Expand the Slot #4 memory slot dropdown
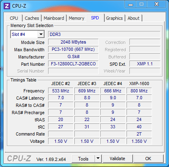The height and width of the screenshot is (167, 169). tap(41, 34)
